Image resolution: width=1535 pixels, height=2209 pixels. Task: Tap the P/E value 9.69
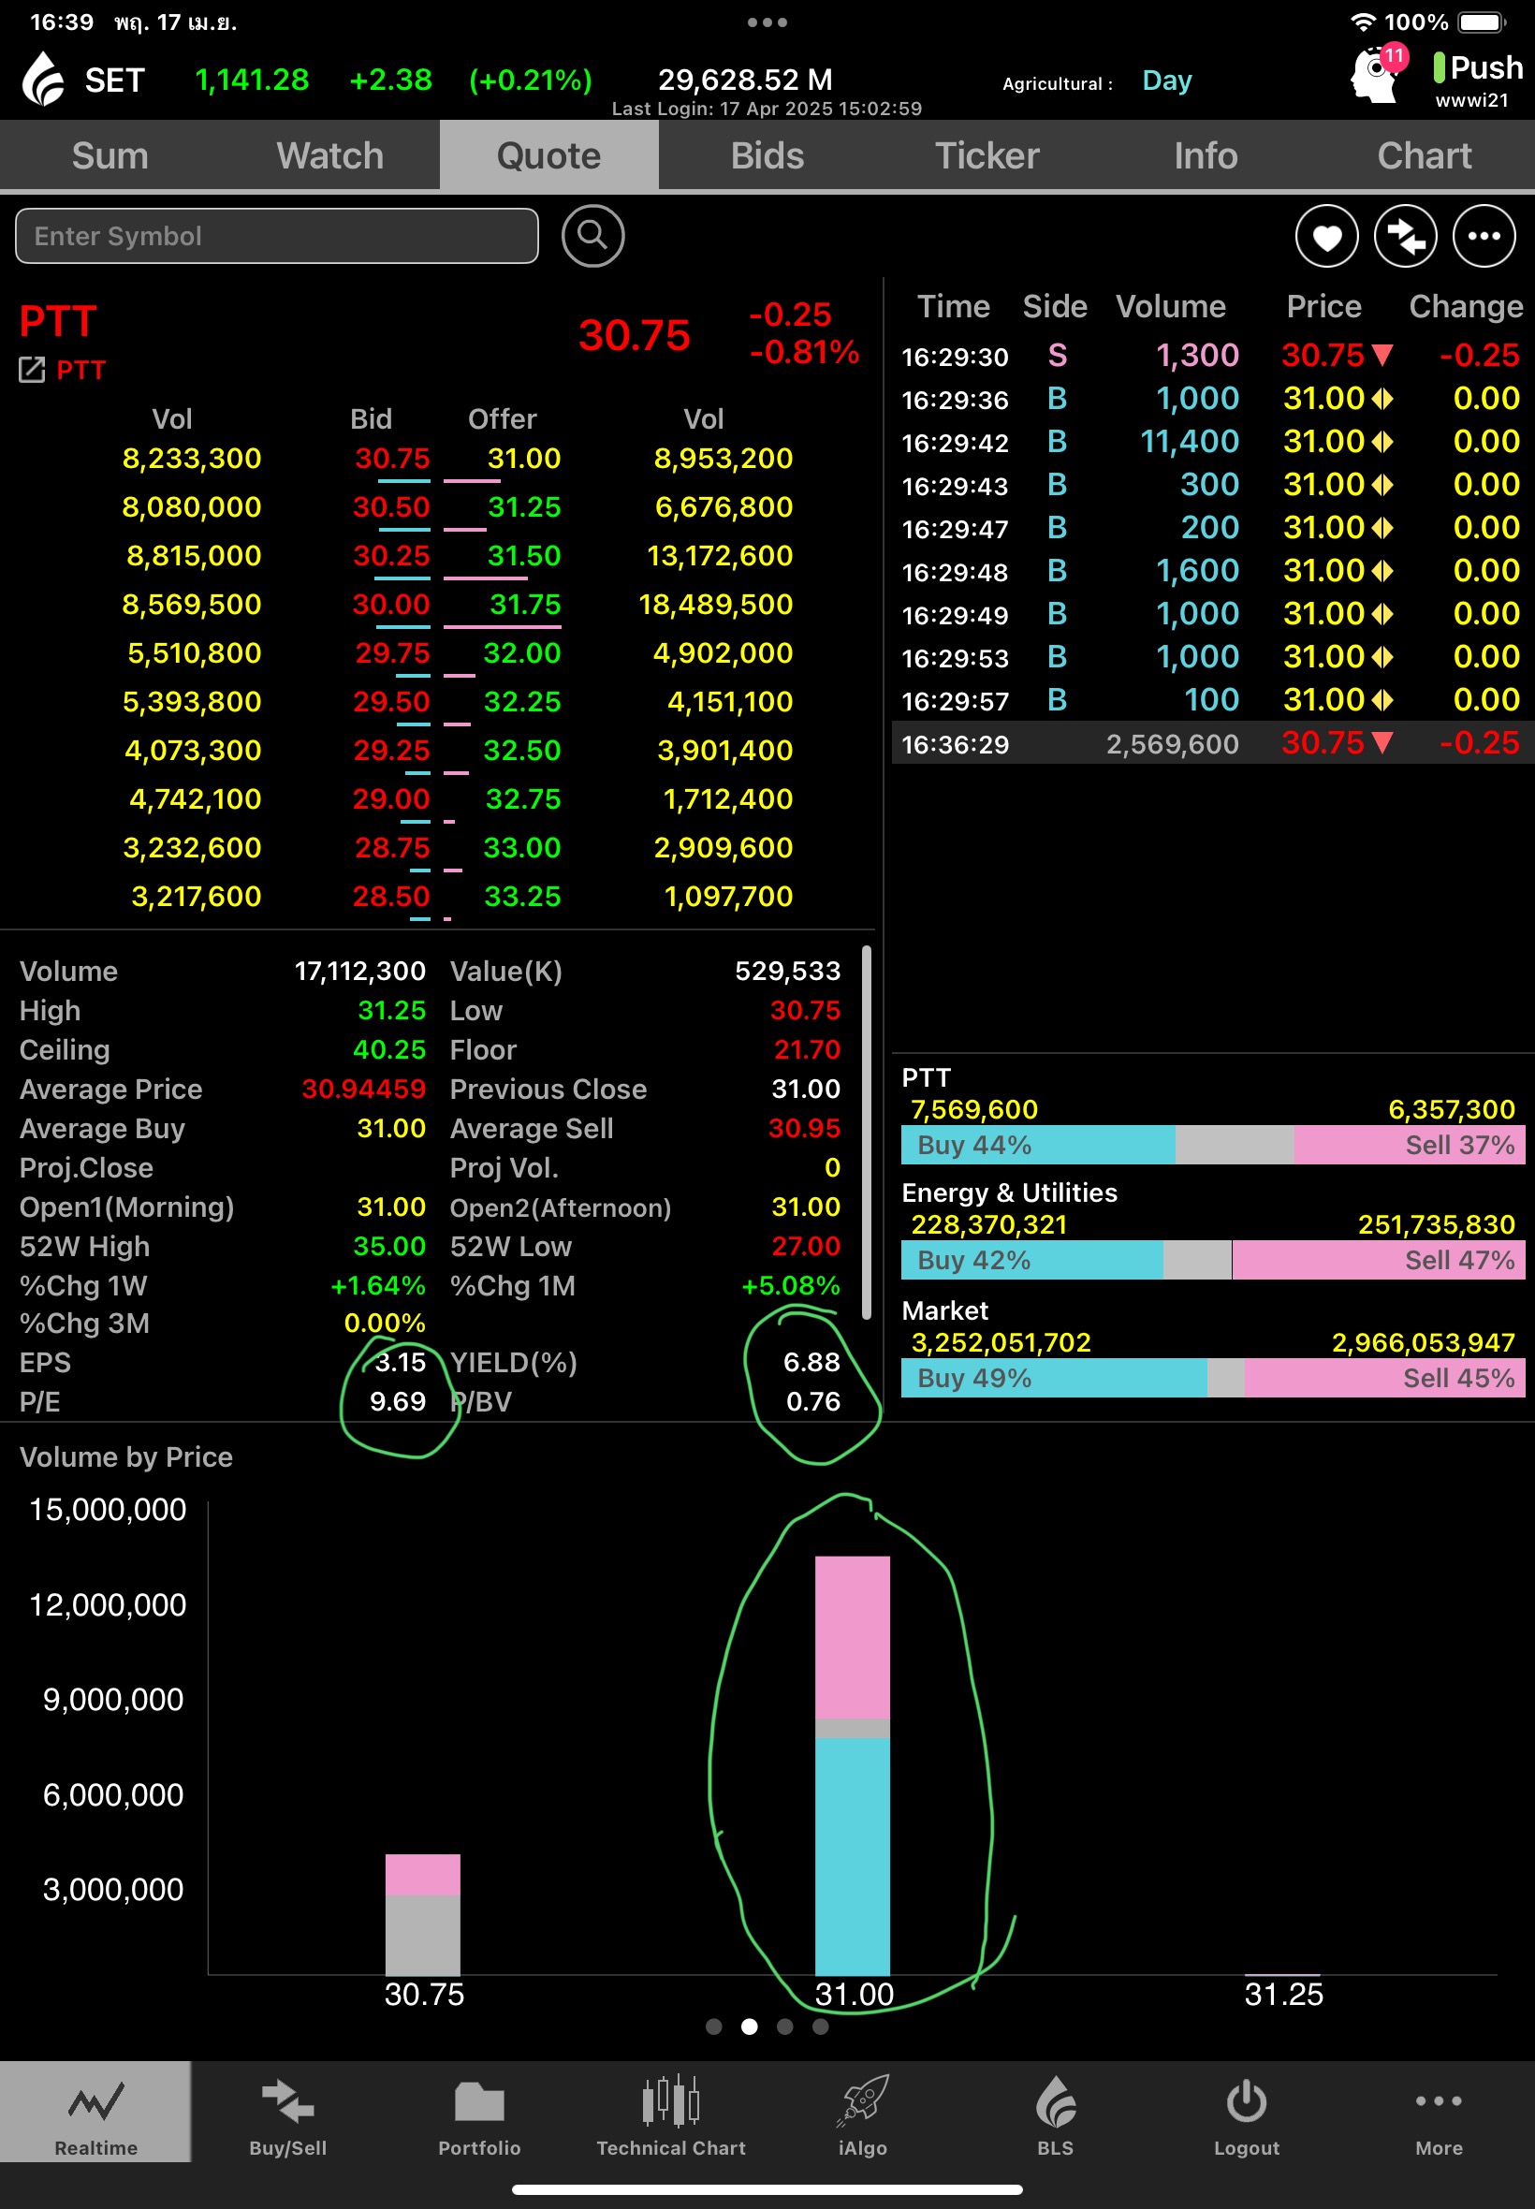pyautogui.click(x=397, y=1402)
